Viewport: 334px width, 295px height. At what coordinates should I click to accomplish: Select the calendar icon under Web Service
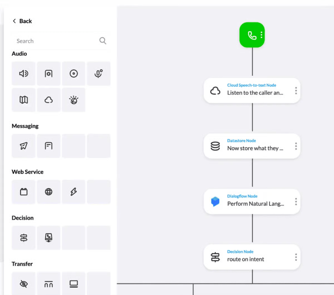[x=23, y=192]
